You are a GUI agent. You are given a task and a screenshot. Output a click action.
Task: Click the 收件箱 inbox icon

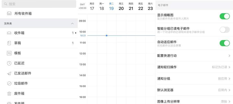click(x=9, y=33)
